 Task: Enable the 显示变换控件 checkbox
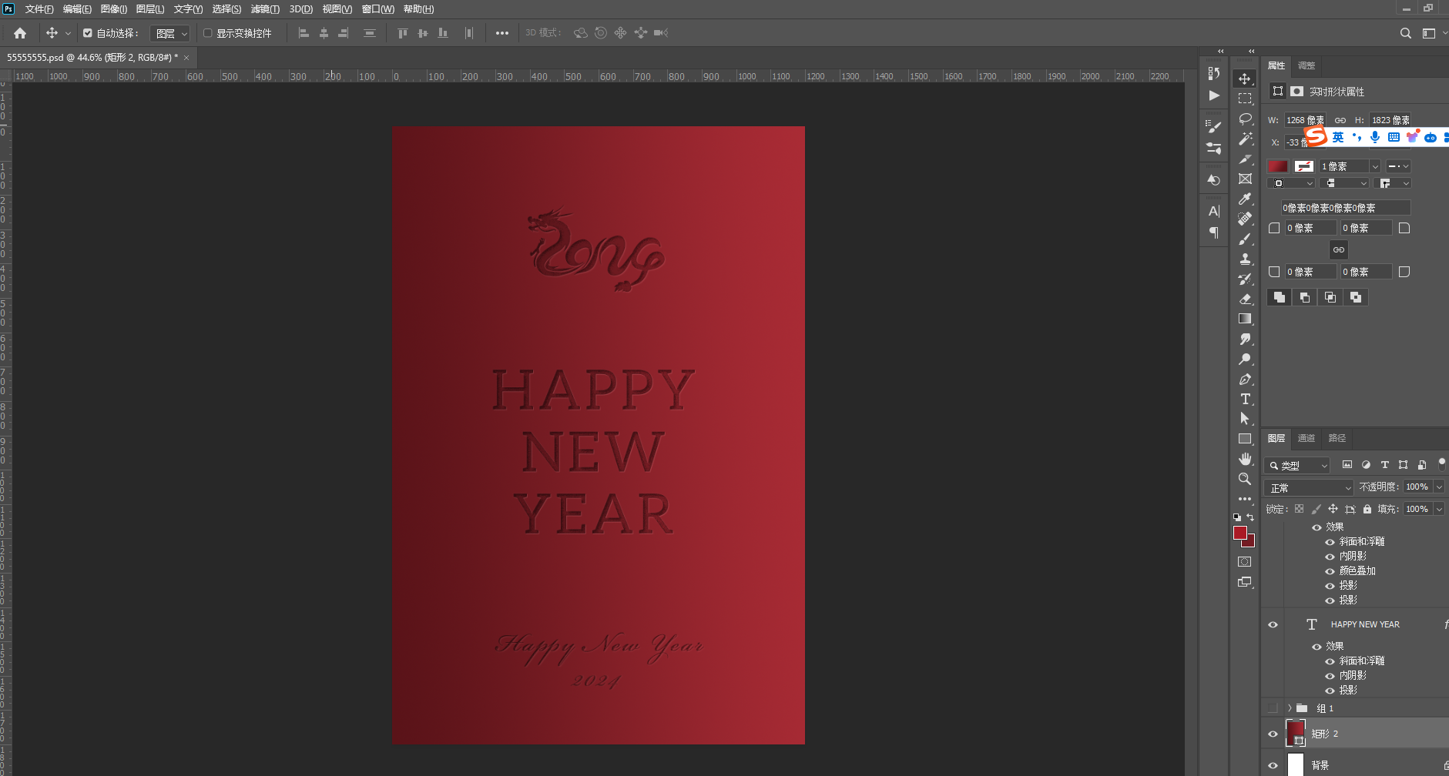[207, 33]
